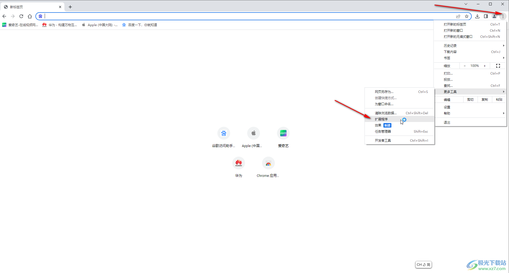This screenshot has width=509, height=273.
Task: Click the bookmark star icon
Action: click(466, 16)
